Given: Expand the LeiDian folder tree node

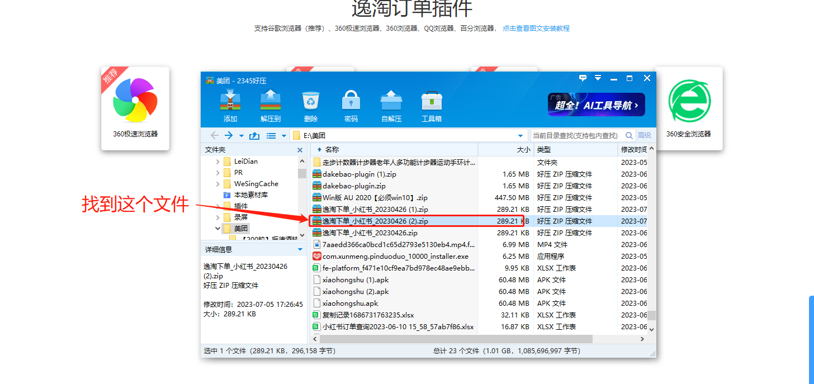Looking at the screenshot, I should 217,162.
